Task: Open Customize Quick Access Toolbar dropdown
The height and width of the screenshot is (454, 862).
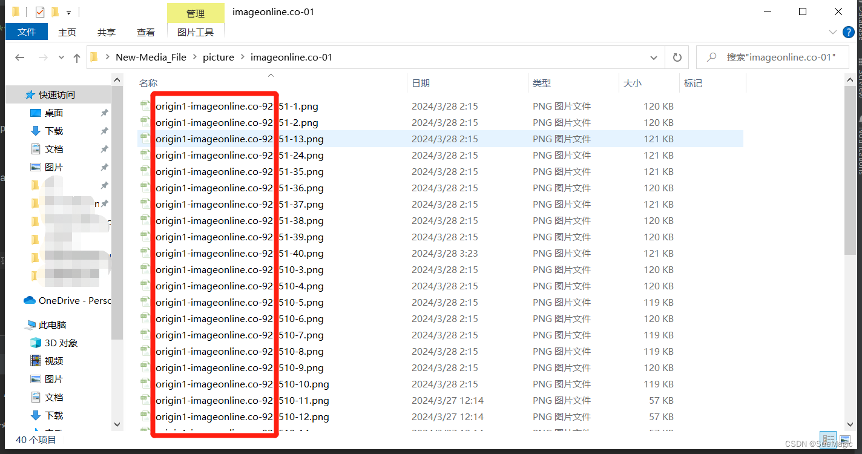Action: tap(69, 12)
